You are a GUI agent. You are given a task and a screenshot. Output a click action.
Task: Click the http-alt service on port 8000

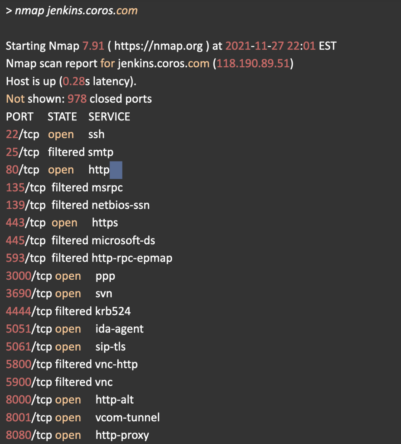(x=115, y=400)
